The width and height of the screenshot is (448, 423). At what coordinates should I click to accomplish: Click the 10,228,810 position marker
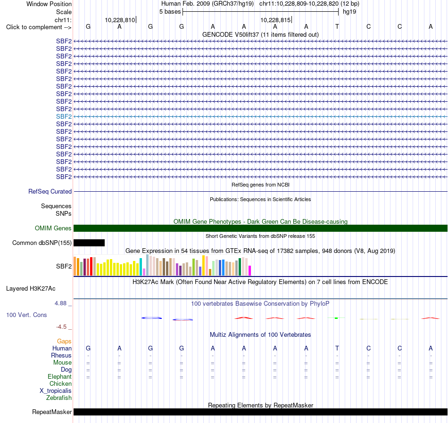click(x=120, y=20)
